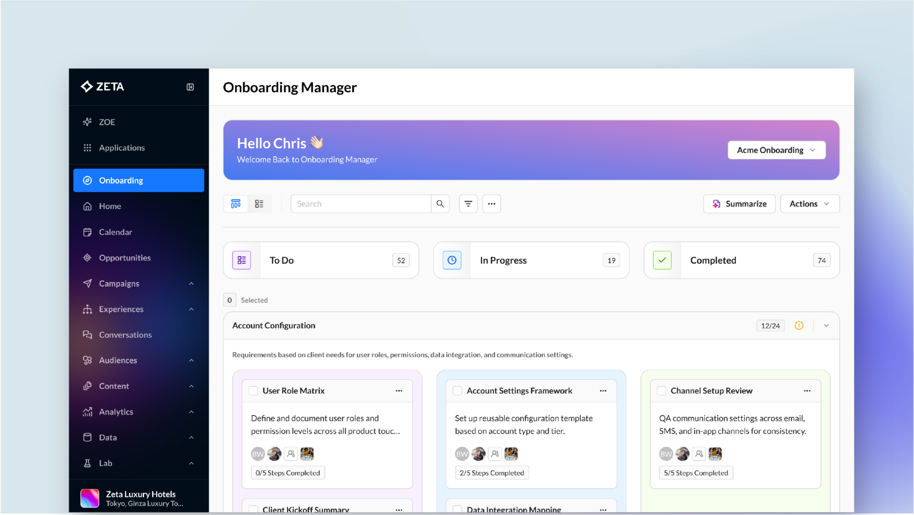Collapse the Account Configuration section
Image resolution: width=914 pixels, height=515 pixels.
pos(826,326)
